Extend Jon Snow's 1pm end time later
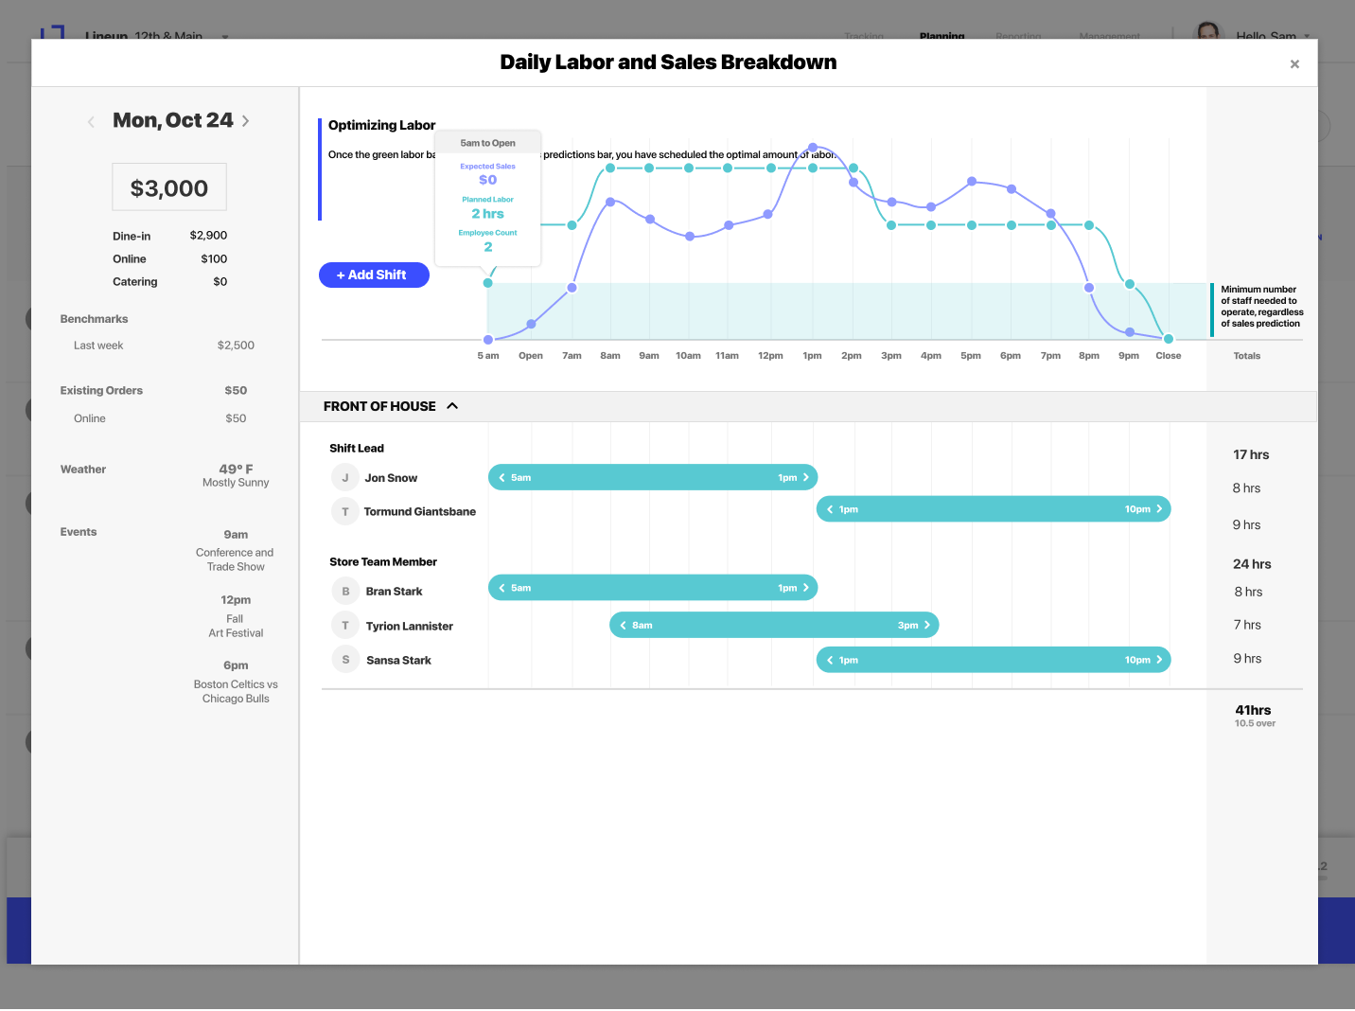 (x=806, y=478)
